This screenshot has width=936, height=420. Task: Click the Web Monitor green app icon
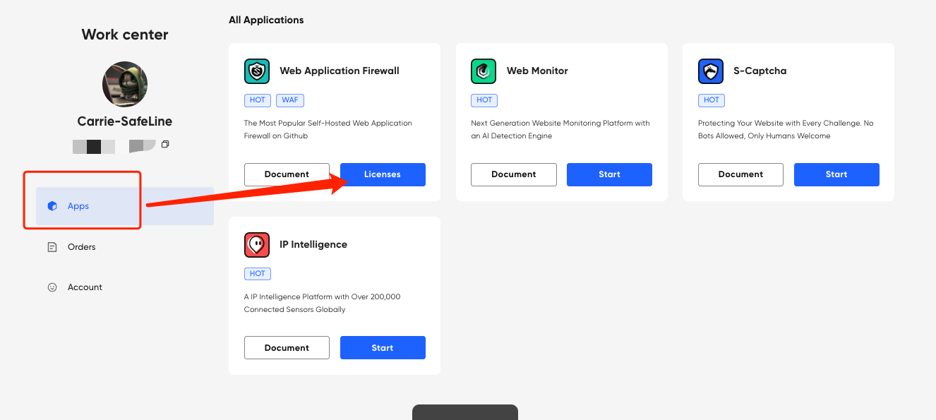point(484,71)
